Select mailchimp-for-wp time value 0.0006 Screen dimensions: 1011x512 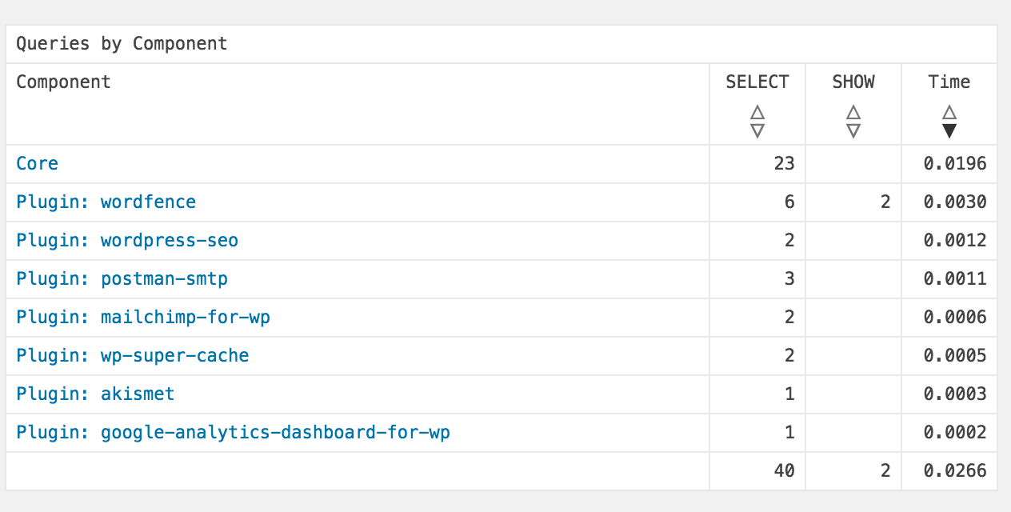coord(955,318)
